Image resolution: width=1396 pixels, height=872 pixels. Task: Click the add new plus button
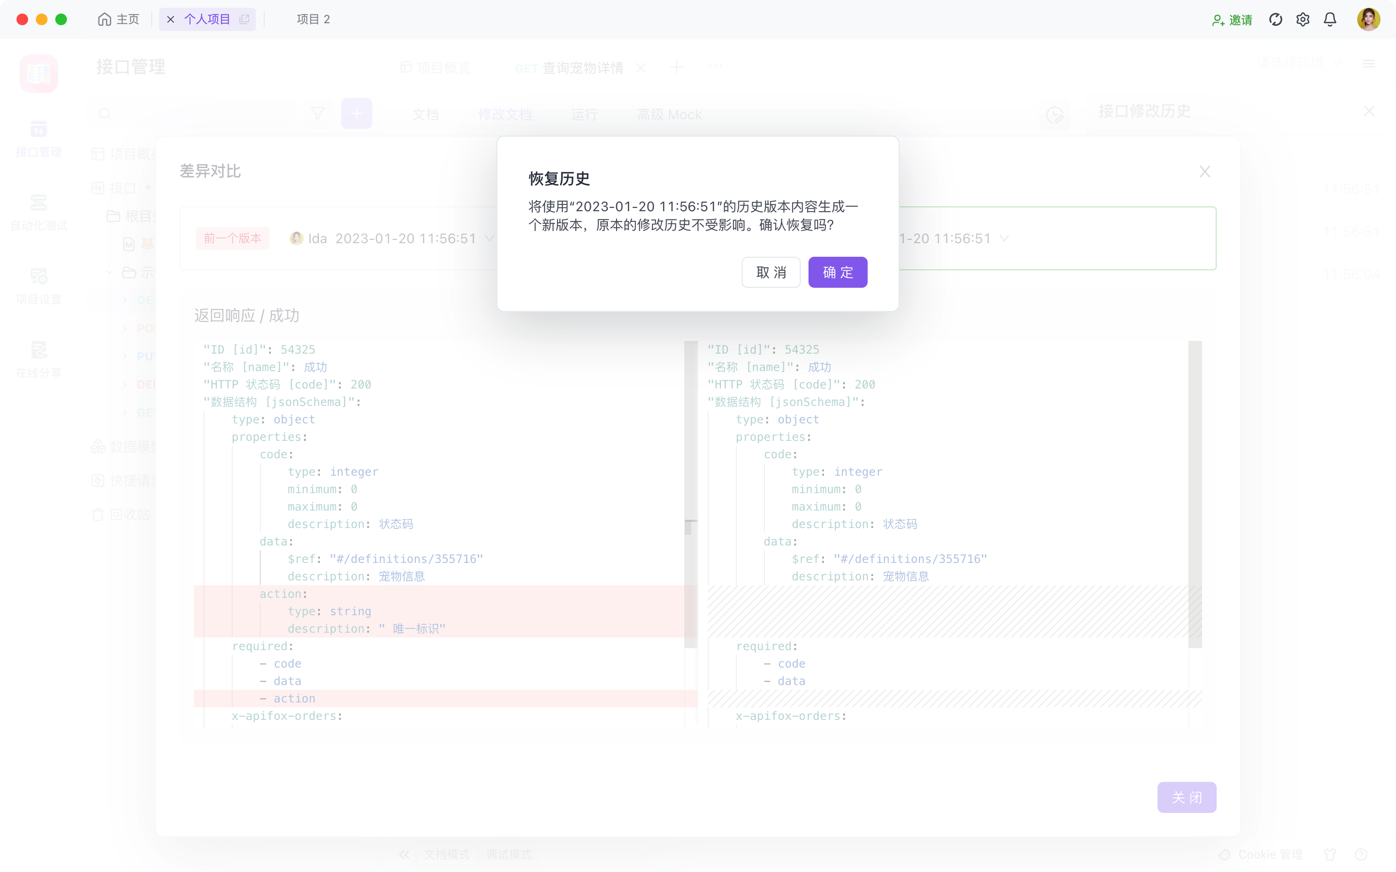coord(356,114)
